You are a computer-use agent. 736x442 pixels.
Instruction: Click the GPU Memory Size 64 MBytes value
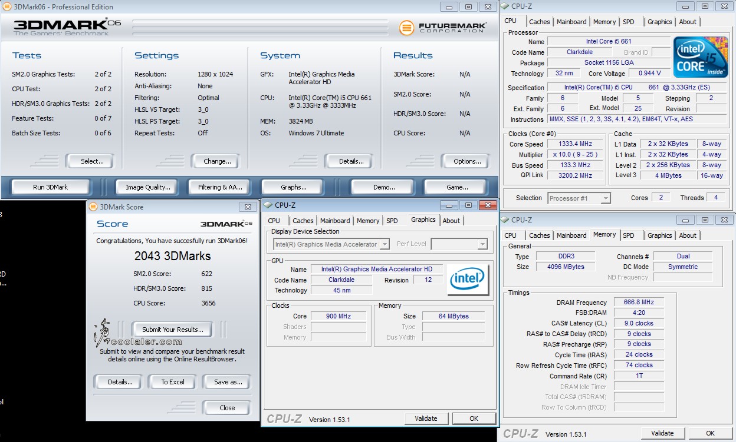(x=454, y=316)
